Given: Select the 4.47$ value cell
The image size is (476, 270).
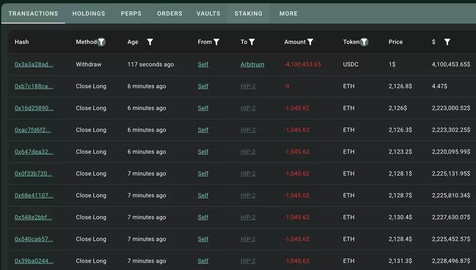Looking at the screenshot, I should click(x=440, y=86).
